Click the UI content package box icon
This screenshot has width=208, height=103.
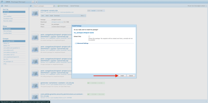35,37
